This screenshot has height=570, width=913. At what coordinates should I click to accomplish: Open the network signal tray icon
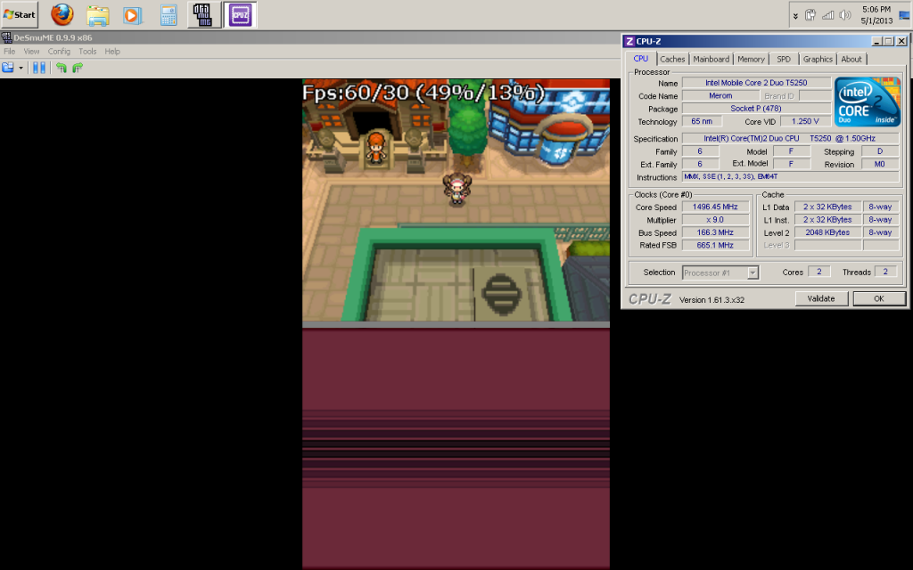(827, 15)
